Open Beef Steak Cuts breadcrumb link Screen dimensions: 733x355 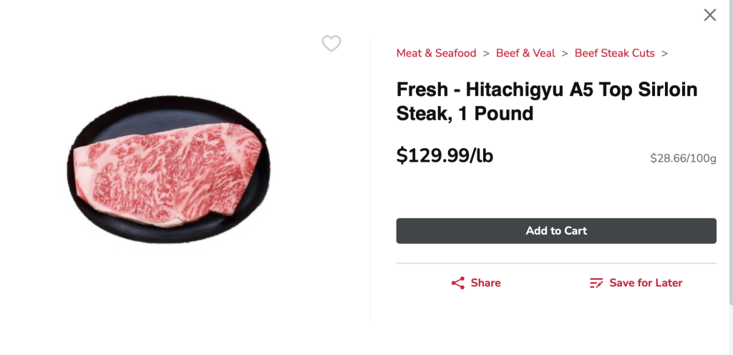614,53
